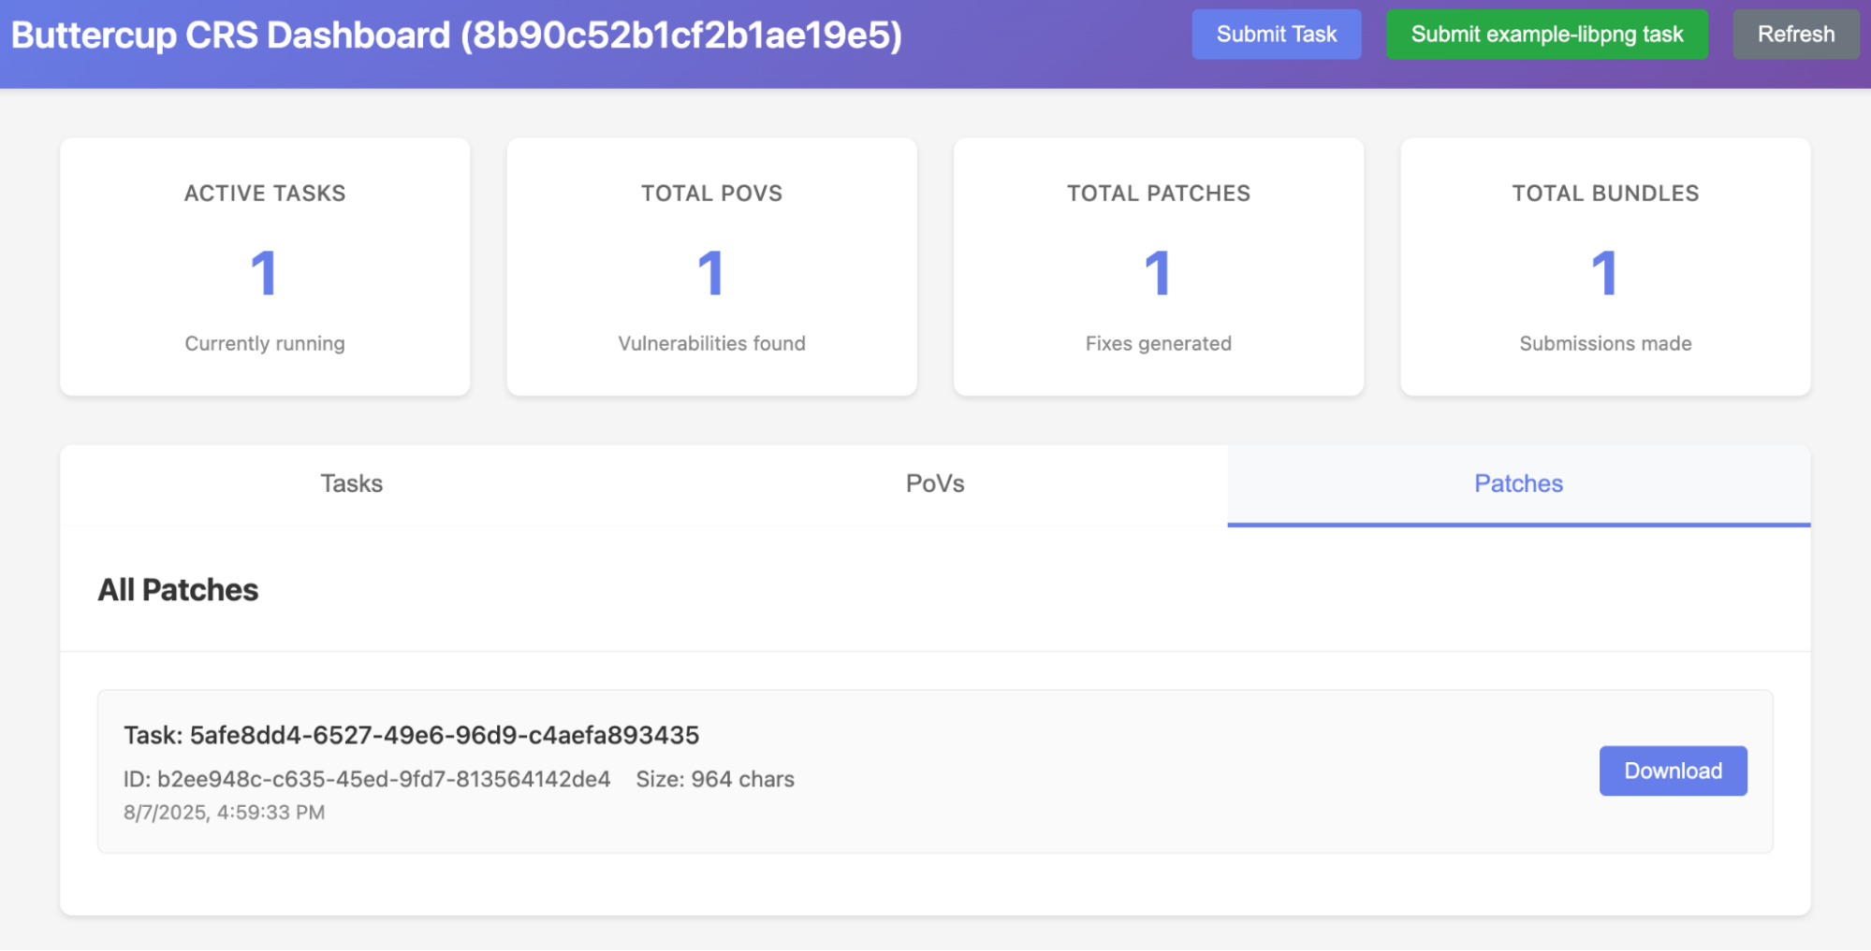The image size is (1871, 951).
Task: Click the Active Tasks stat card
Action: tap(265, 267)
